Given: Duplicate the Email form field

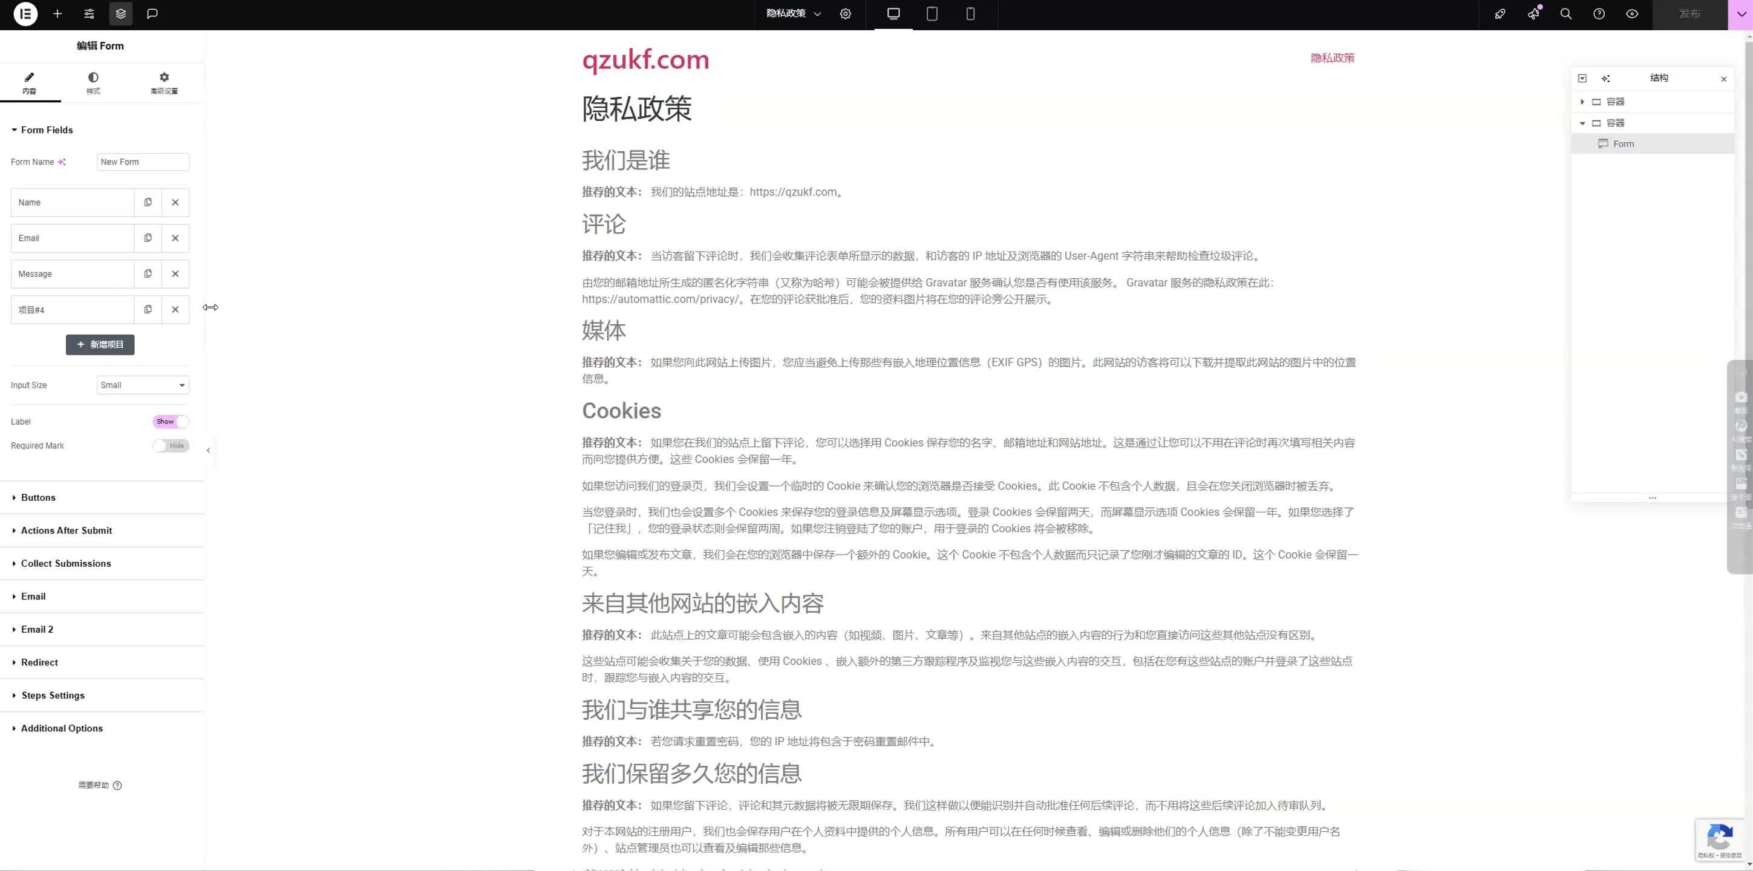Looking at the screenshot, I should point(148,238).
